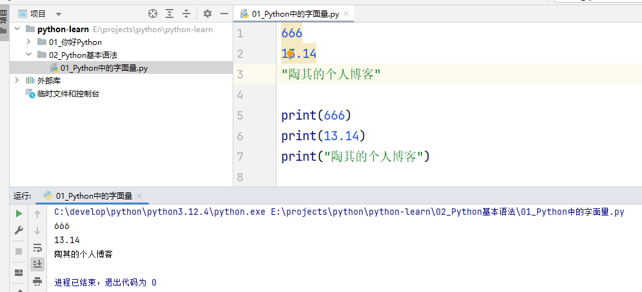This screenshot has width=642, height=292.
Task: Click the wrench icon in run panel
Action: click(x=19, y=230)
